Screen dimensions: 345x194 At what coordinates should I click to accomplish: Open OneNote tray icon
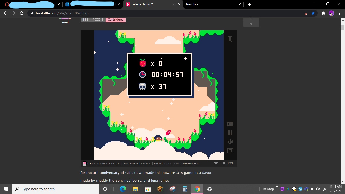[x=282, y=189]
